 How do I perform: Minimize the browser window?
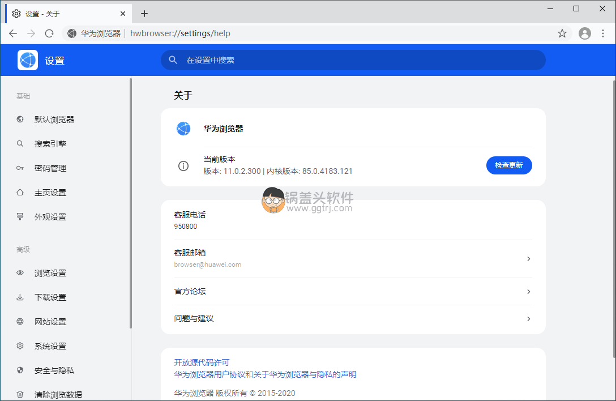[550, 8]
